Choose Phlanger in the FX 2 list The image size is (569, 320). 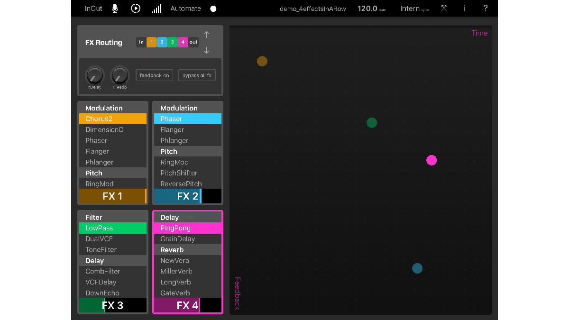coord(188,140)
